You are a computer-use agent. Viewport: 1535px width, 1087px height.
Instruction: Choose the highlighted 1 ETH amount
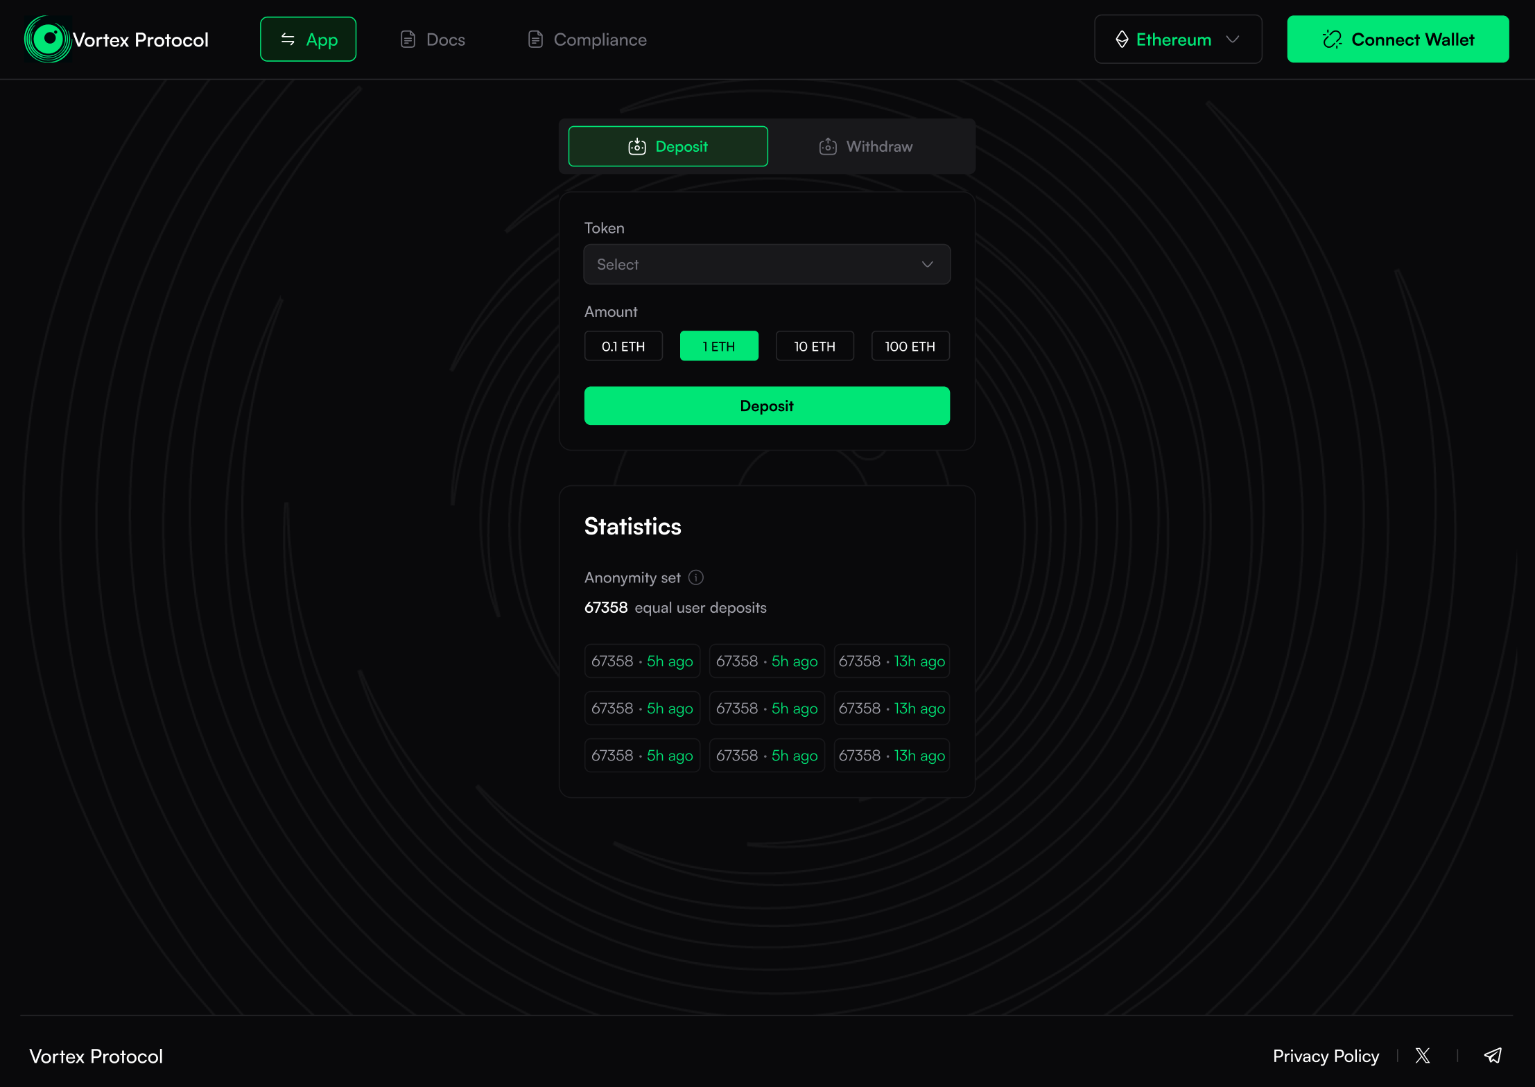(719, 346)
